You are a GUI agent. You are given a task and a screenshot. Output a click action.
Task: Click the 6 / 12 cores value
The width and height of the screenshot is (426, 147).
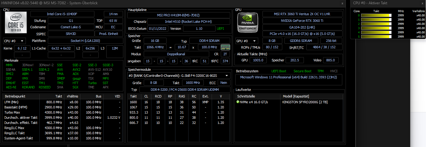[22, 48]
